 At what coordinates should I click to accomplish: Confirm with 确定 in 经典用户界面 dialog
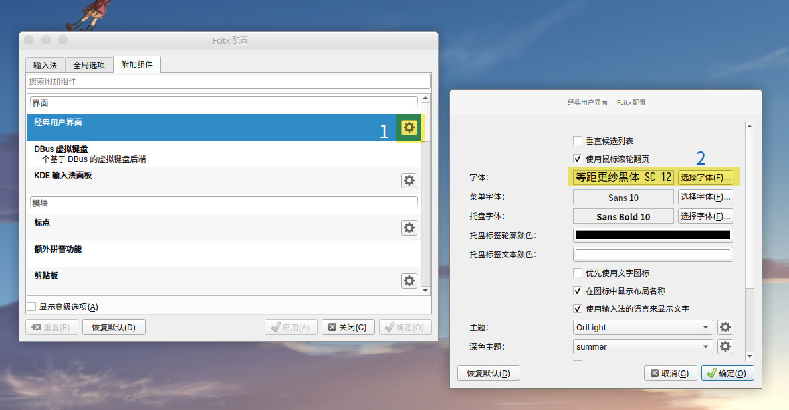click(728, 374)
